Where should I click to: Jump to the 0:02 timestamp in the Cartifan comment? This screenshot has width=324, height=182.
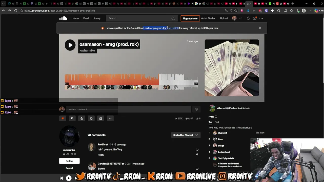[127, 164]
